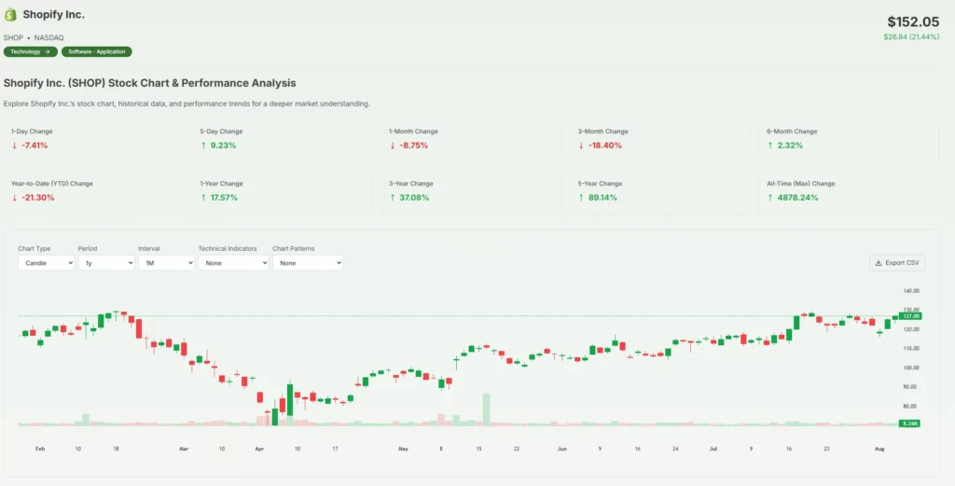Click the 127.00 price label on the chart
Screen dimensions: 955x486
coord(910,316)
